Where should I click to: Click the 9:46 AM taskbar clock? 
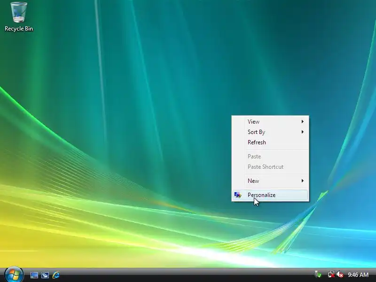(358, 274)
